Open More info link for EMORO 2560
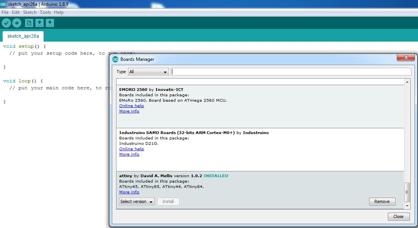Screen dimensions: 418x228 click(129, 111)
